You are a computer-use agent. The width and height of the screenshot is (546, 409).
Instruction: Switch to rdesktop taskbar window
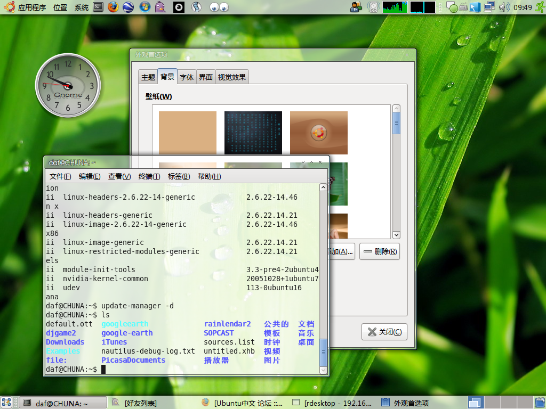click(332, 403)
